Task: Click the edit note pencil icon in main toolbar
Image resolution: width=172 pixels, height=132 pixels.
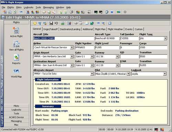Action: click(x=107, y=12)
